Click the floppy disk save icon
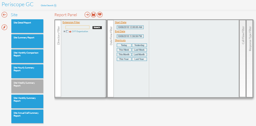256x126 pixels. pos(94,15)
